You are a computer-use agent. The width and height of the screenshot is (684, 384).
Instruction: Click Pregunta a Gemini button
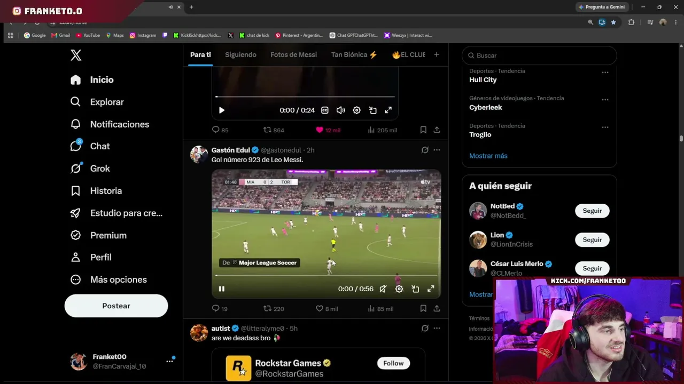(x=602, y=7)
